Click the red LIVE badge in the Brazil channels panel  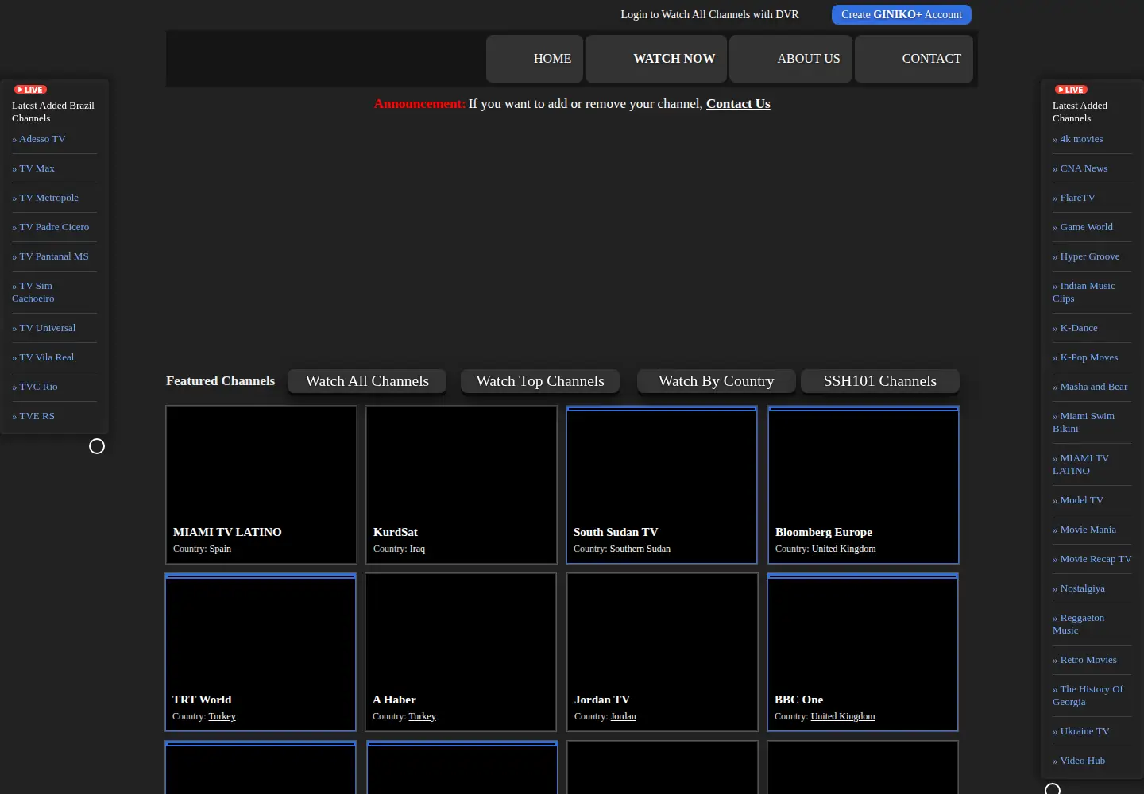coord(31,90)
